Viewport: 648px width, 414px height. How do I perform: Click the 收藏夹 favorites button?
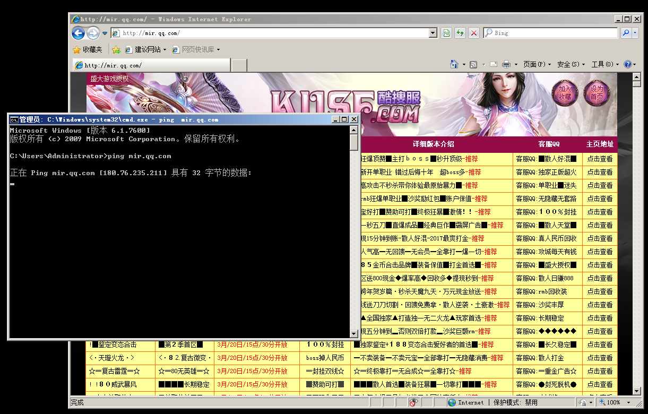click(x=88, y=49)
